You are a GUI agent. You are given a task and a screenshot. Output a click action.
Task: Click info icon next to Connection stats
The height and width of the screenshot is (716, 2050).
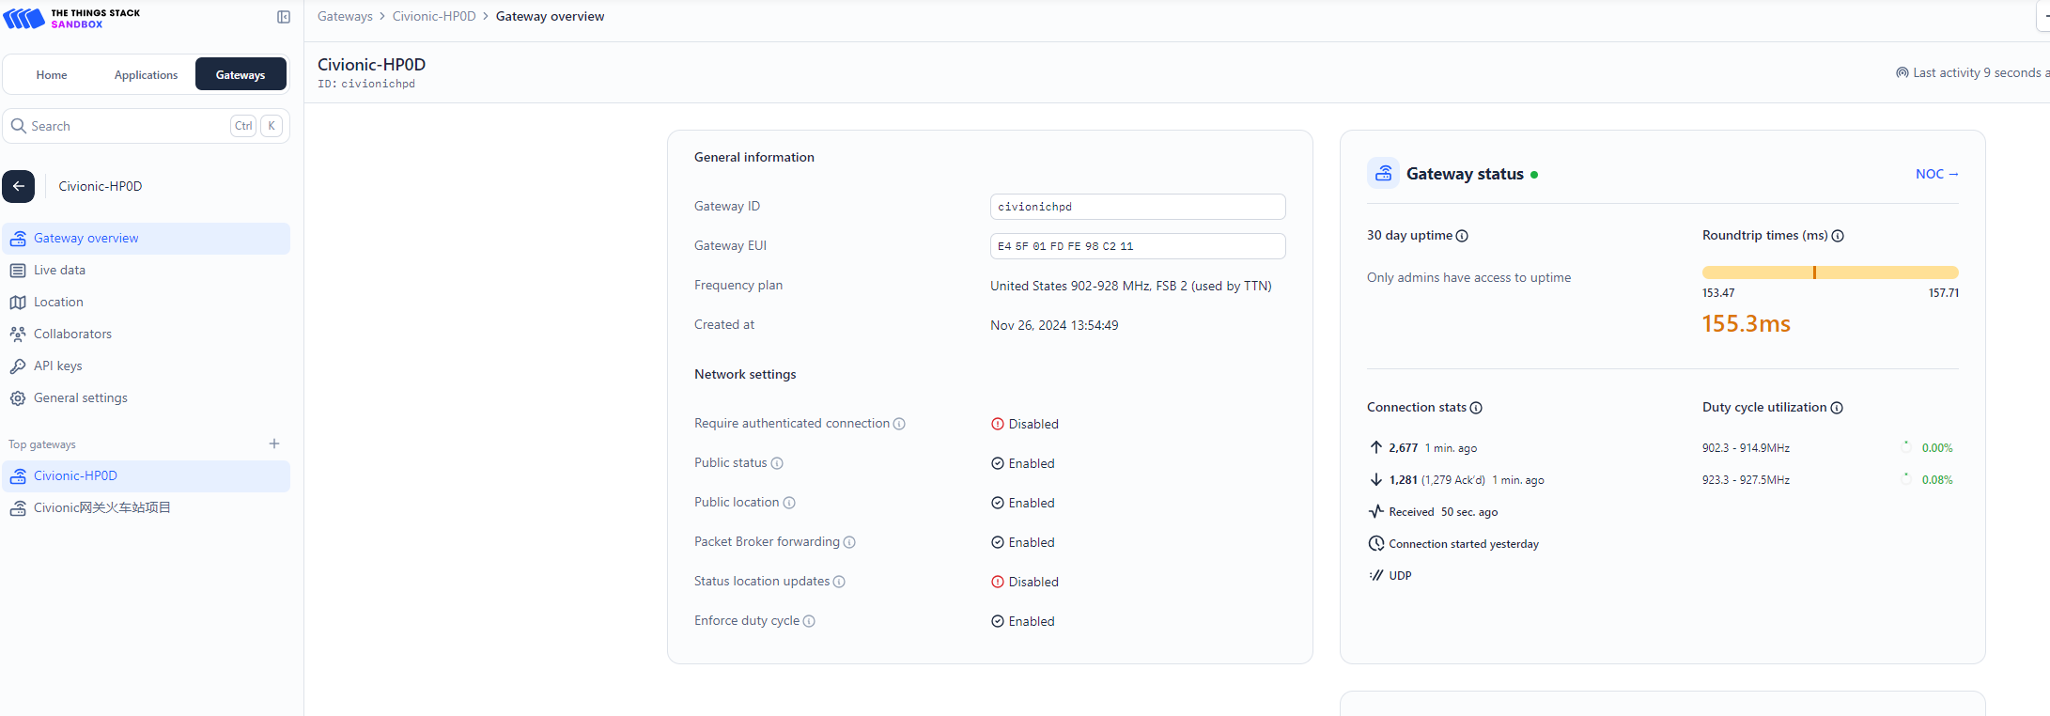(x=1476, y=408)
